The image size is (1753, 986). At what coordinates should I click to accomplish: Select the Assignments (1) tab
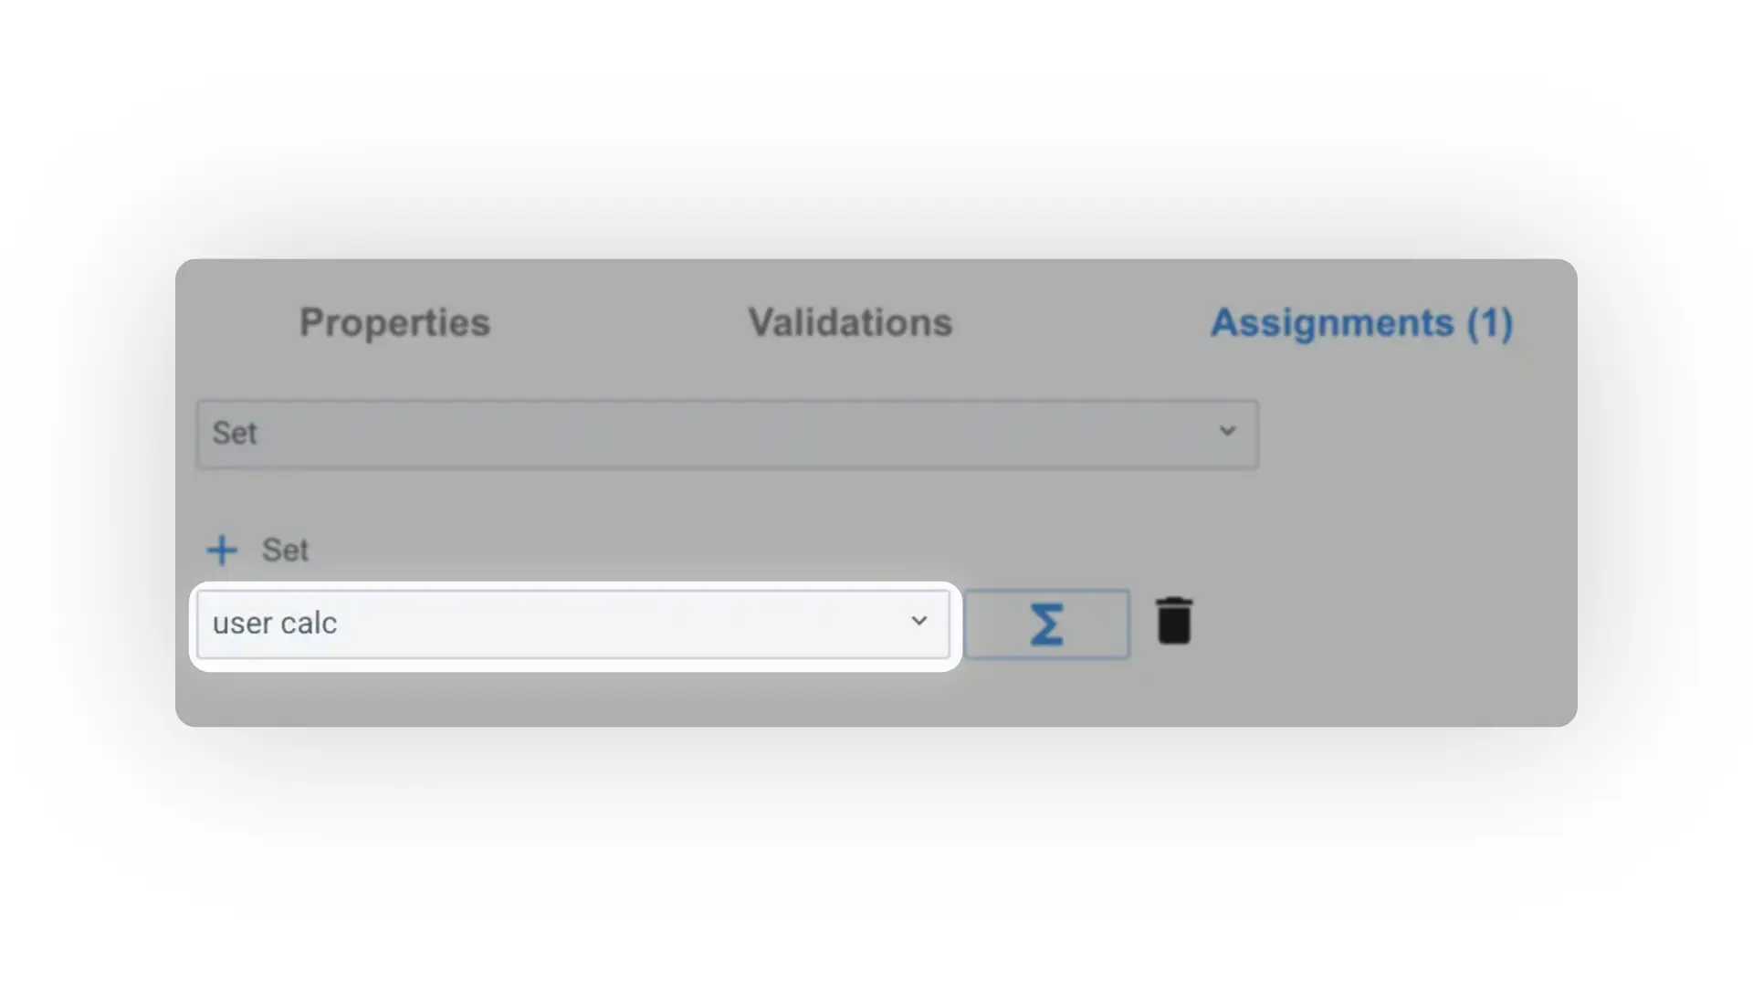[1361, 322]
